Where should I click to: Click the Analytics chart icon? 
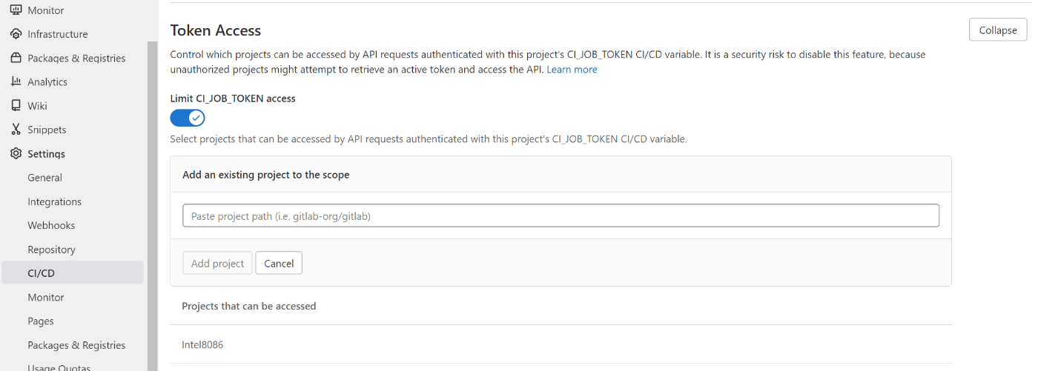[16, 81]
